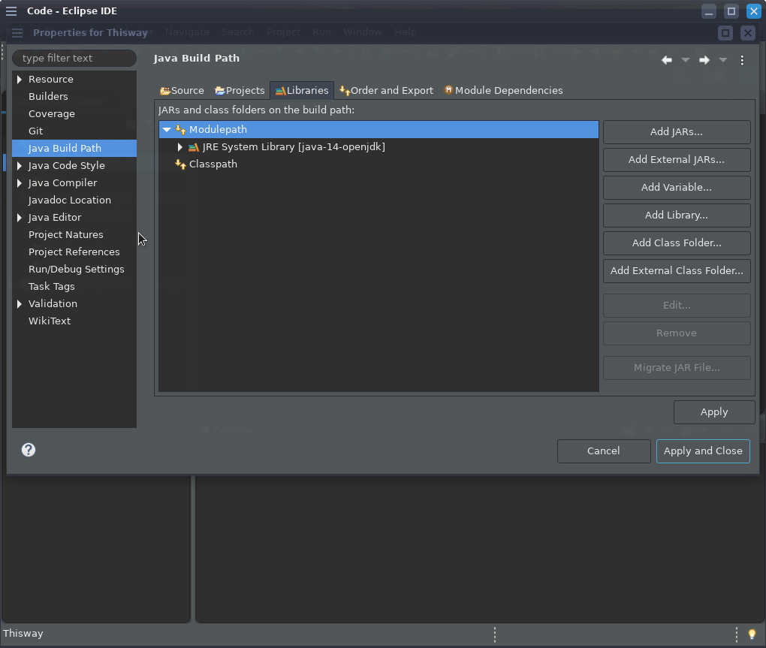This screenshot has height=648, width=766.
Task: Expand the Validation category
Action: [20, 304]
